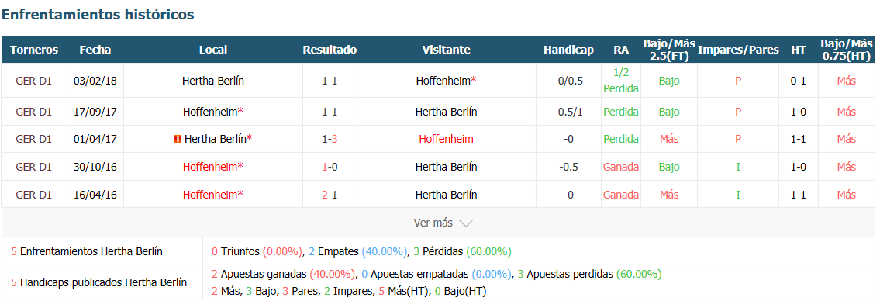Click the Impares/Pares column header
Screen dimensions: 880x301
coord(738,50)
